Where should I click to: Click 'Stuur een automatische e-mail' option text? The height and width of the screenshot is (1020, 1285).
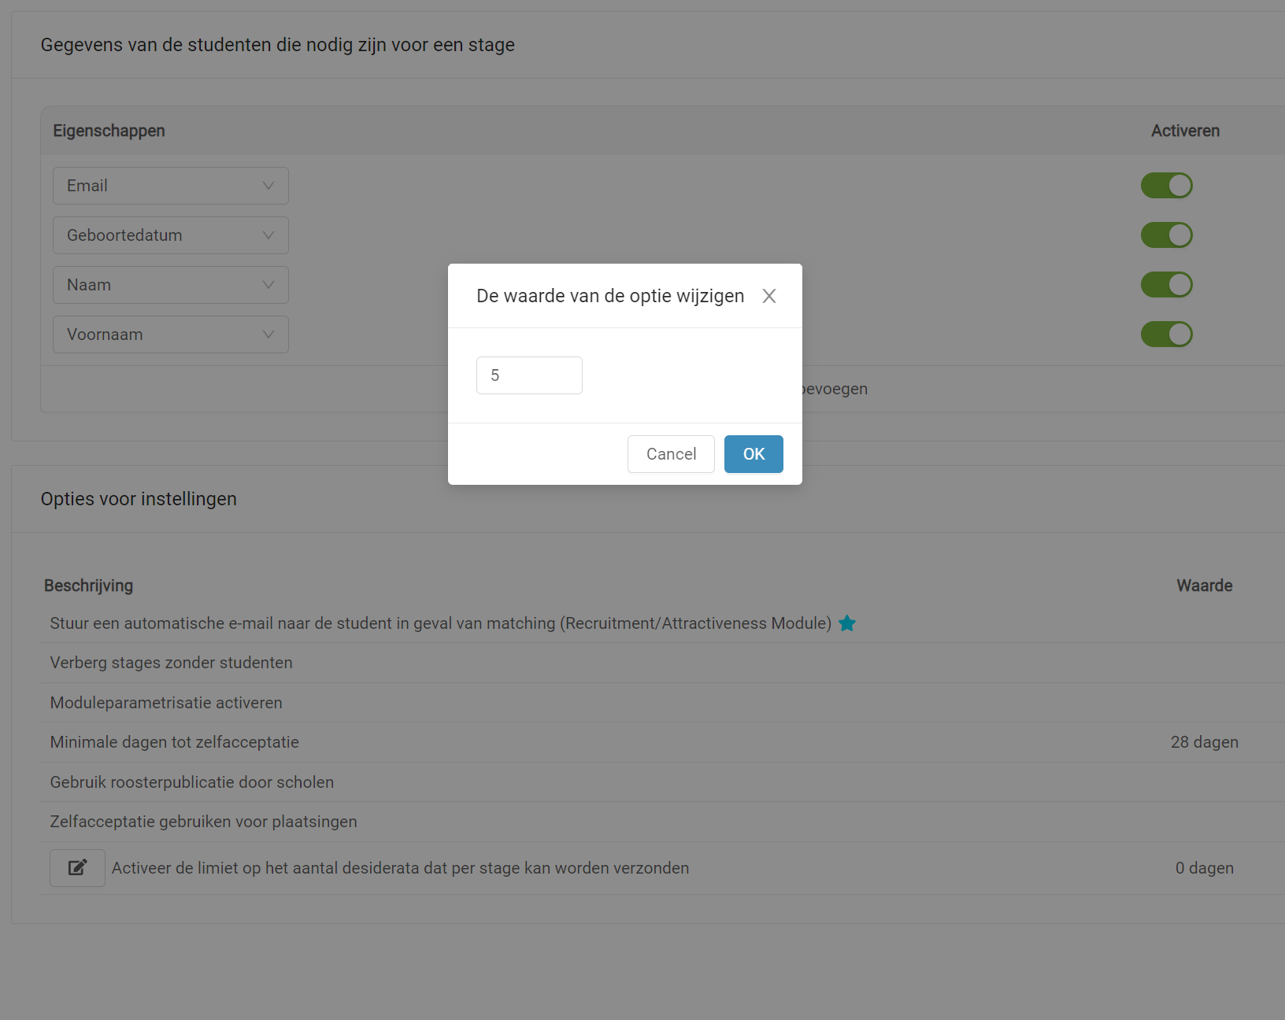441,623
